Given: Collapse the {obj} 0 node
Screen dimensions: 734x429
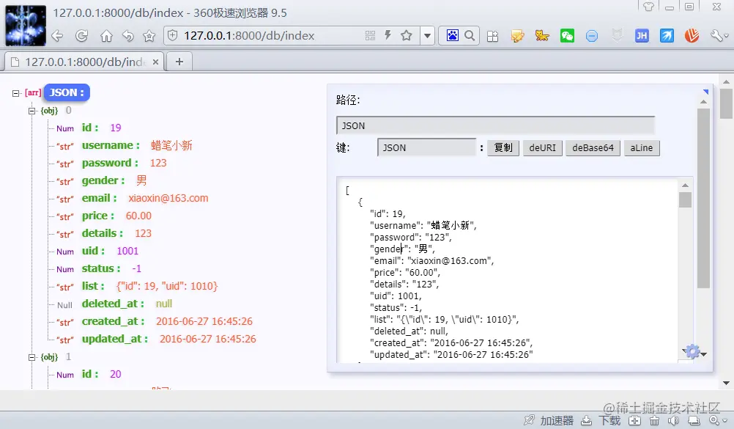Looking at the screenshot, I should coord(31,111).
